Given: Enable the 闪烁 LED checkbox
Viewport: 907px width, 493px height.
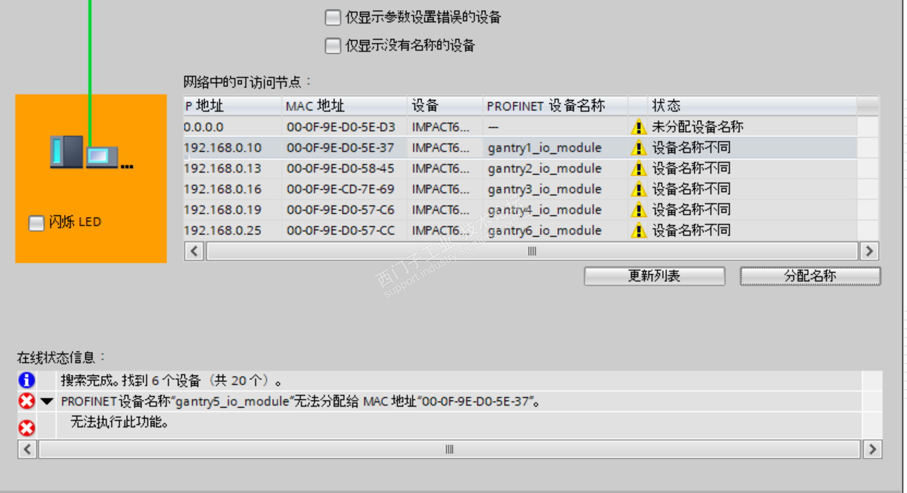Looking at the screenshot, I should (x=36, y=223).
